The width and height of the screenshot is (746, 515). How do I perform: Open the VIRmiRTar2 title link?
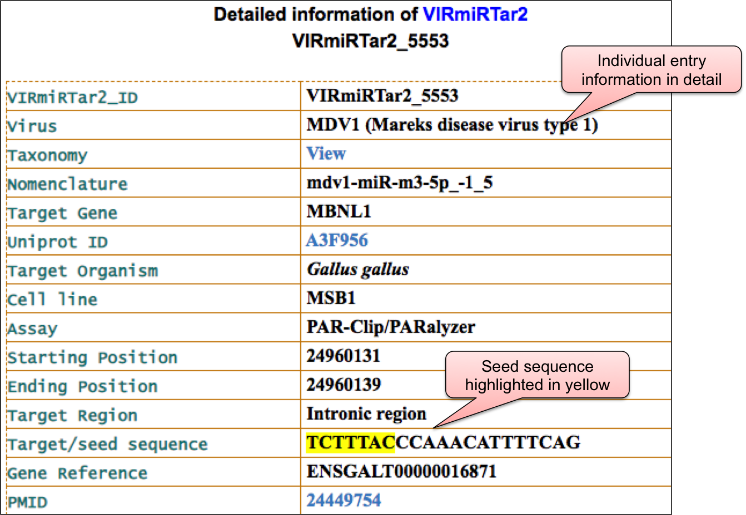coord(475,14)
